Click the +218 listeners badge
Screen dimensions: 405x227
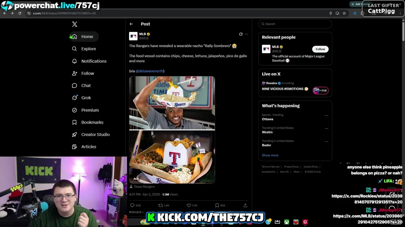[320, 90]
